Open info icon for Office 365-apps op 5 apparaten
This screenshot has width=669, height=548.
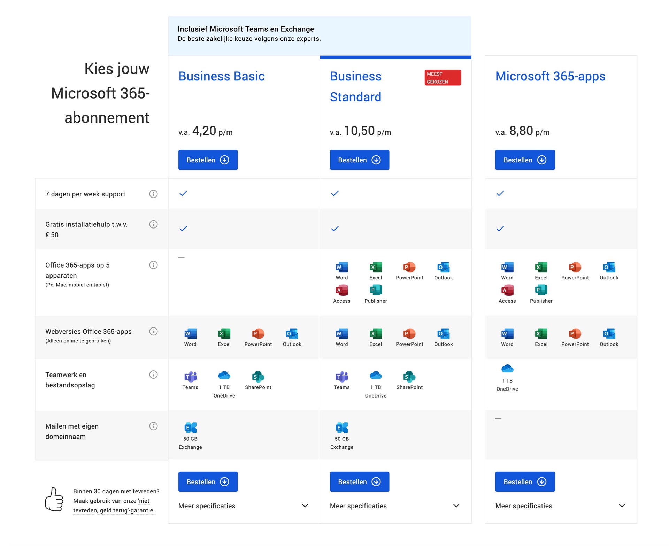(153, 265)
